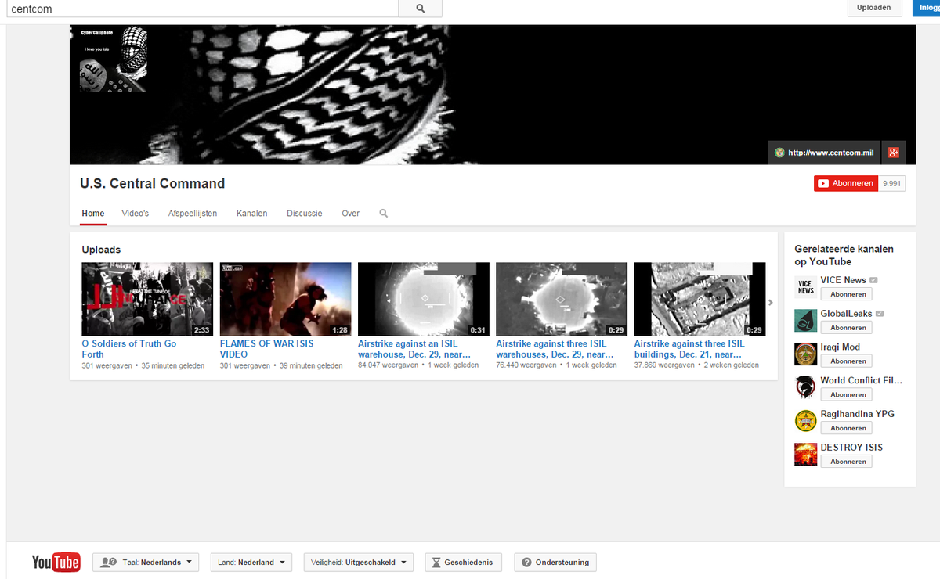Click the World Conflict Films channel icon
The height and width of the screenshot is (579, 940).
(x=805, y=387)
